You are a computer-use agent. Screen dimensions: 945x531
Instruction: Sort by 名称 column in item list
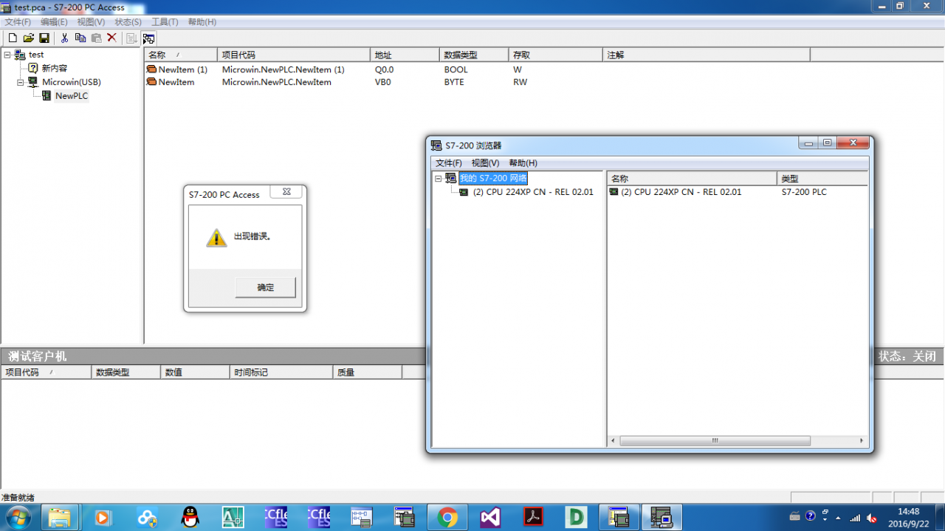point(181,55)
